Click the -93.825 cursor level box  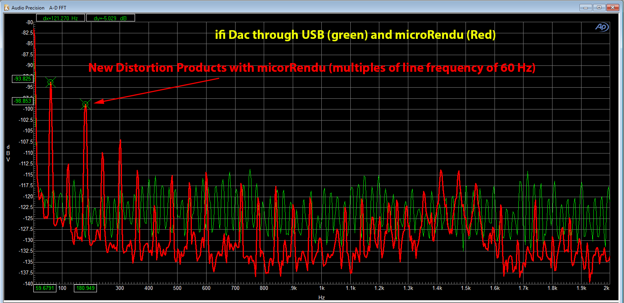point(23,79)
